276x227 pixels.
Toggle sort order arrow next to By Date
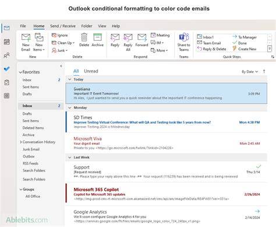tap(264, 72)
